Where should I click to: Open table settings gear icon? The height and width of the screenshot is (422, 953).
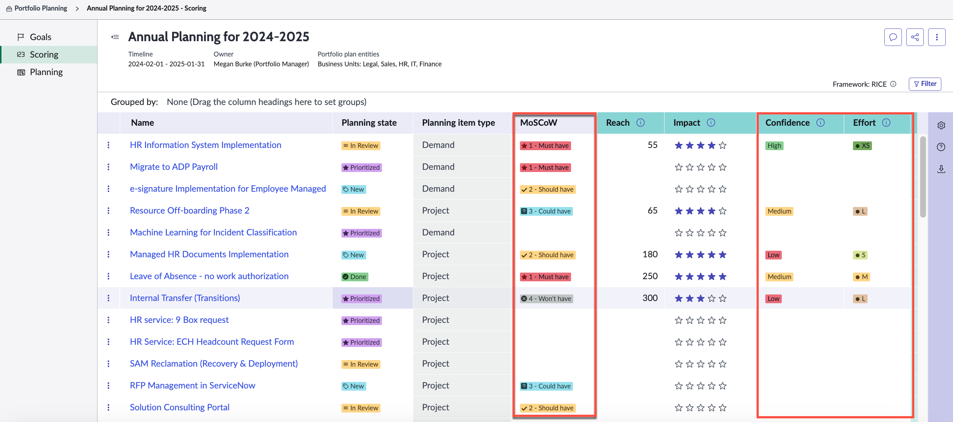coord(941,125)
